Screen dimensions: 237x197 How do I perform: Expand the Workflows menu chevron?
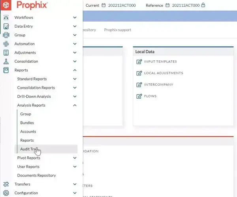tap(75, 17)
